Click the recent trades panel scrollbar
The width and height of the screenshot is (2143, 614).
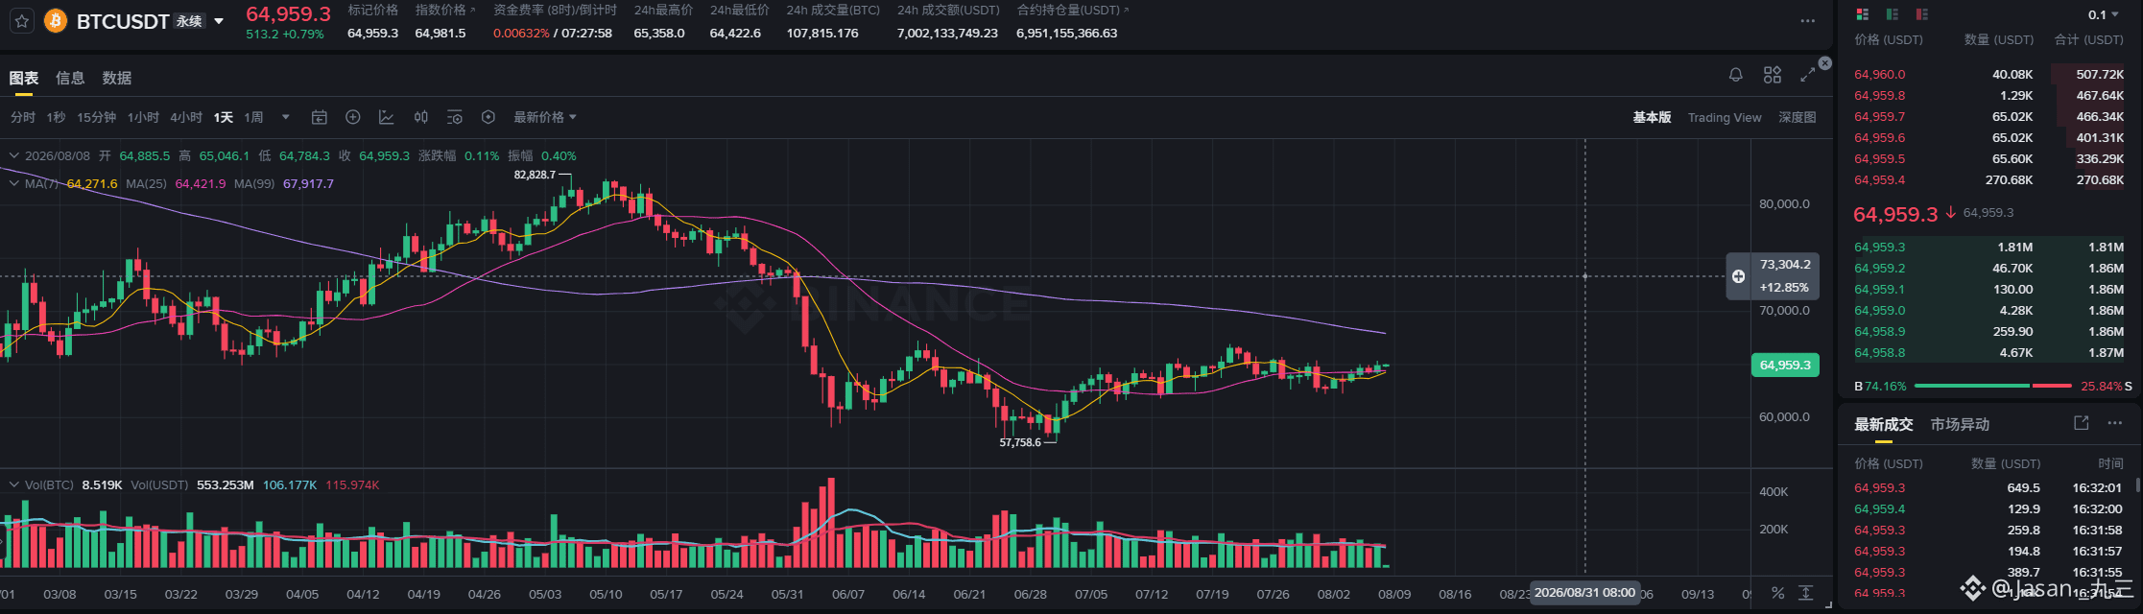[x=2138, y=485]
